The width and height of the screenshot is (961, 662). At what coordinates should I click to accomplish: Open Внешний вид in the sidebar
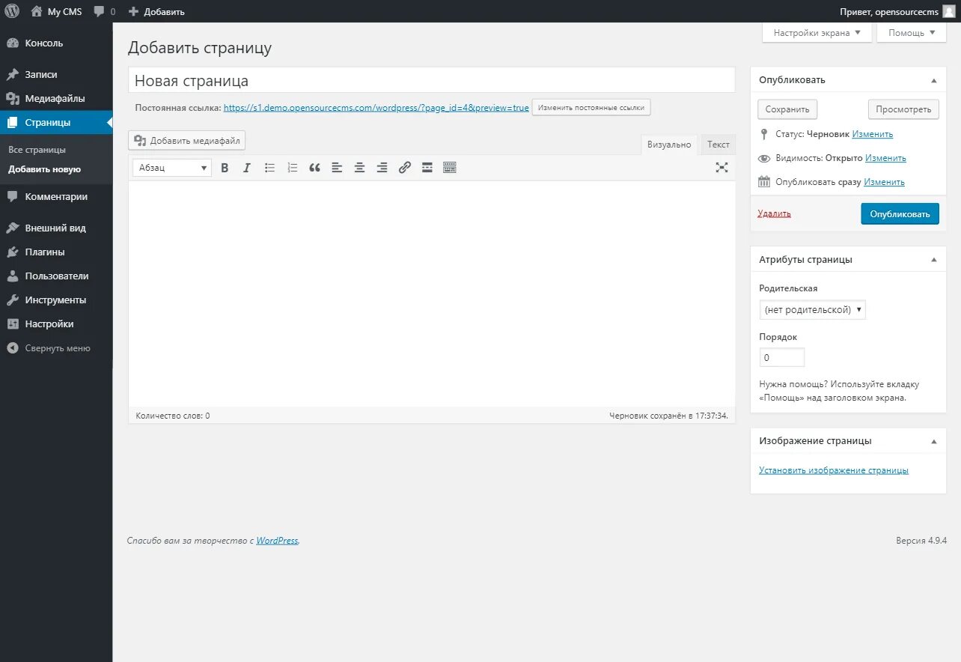coord(56,228)
